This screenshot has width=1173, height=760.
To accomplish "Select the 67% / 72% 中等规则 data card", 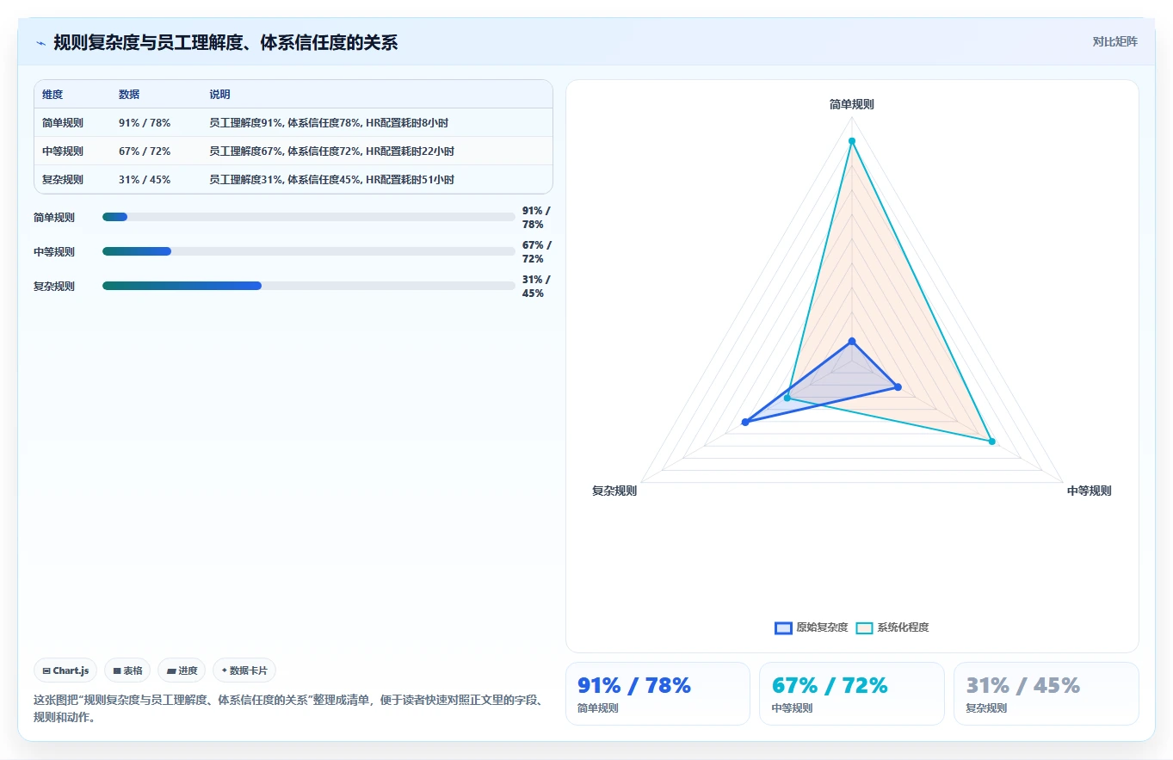I will (851, 694).
